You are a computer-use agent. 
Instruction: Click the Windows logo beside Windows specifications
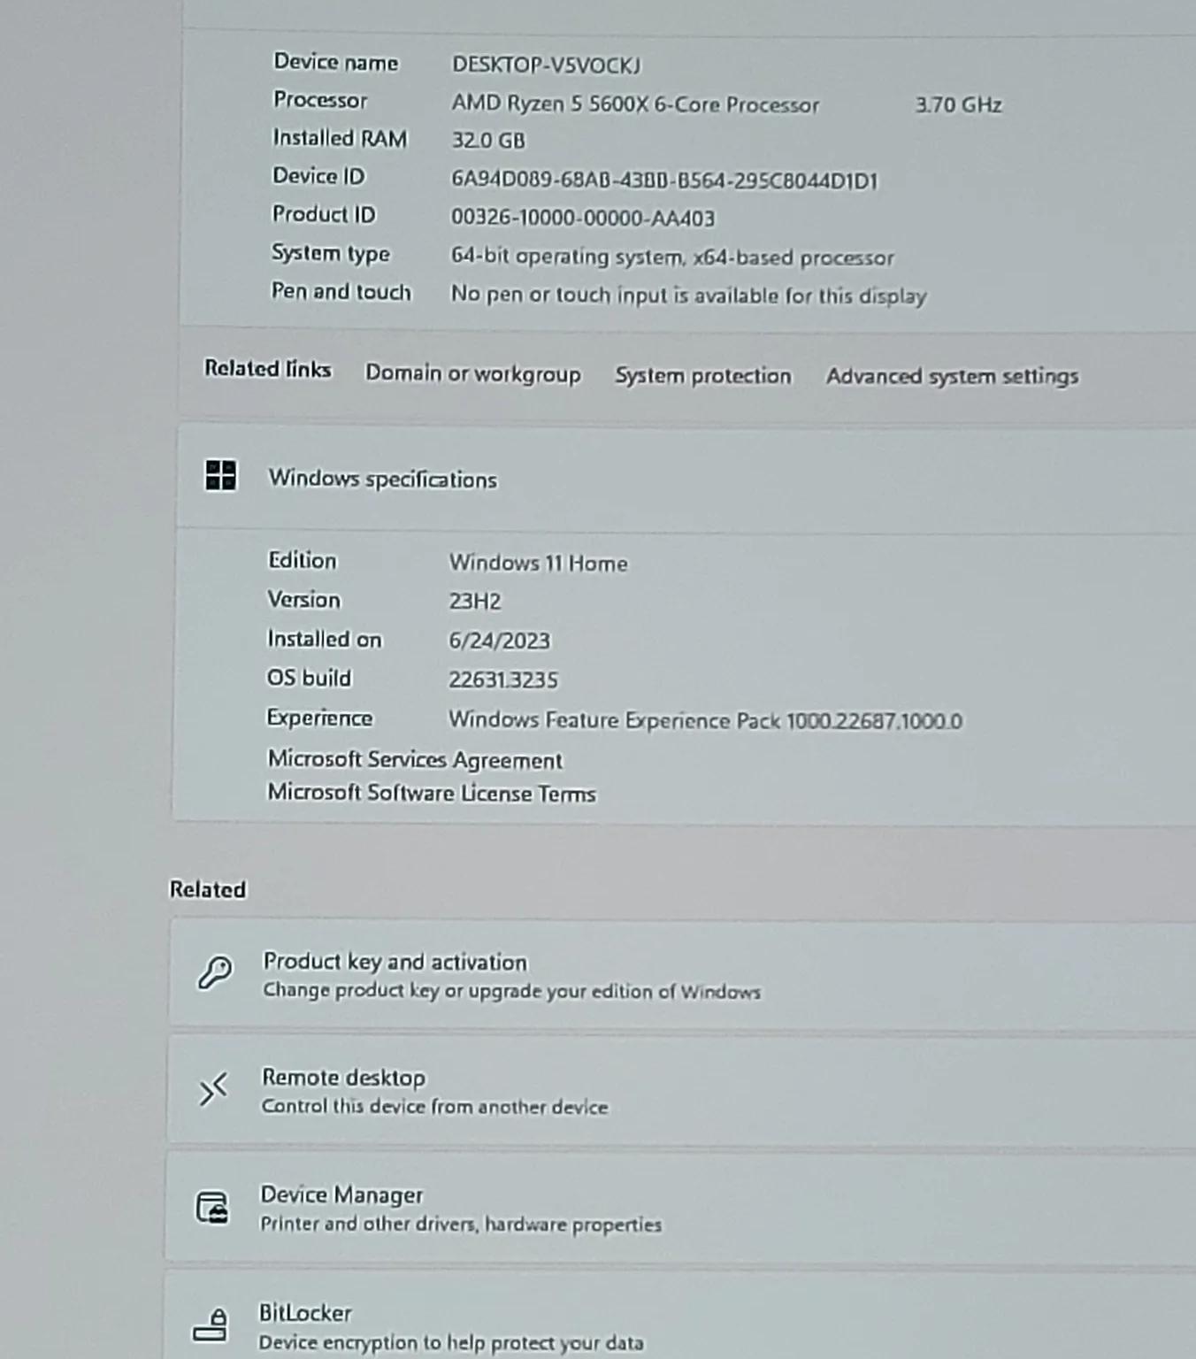(x=223, y=475)
